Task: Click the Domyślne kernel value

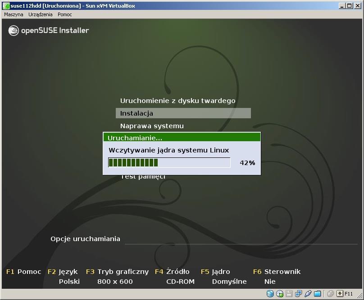Action: 229,282
